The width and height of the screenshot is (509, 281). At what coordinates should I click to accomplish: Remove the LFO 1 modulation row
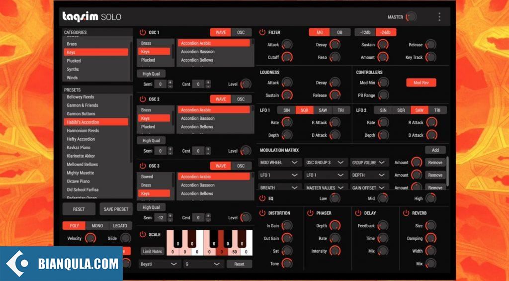click(435, 175)
